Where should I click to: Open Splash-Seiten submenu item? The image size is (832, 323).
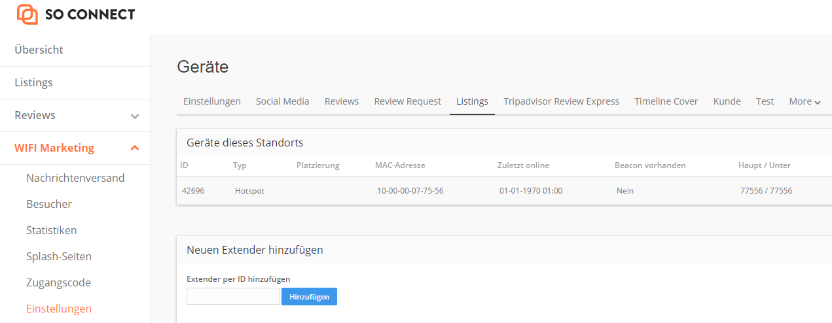coord(59,256)
